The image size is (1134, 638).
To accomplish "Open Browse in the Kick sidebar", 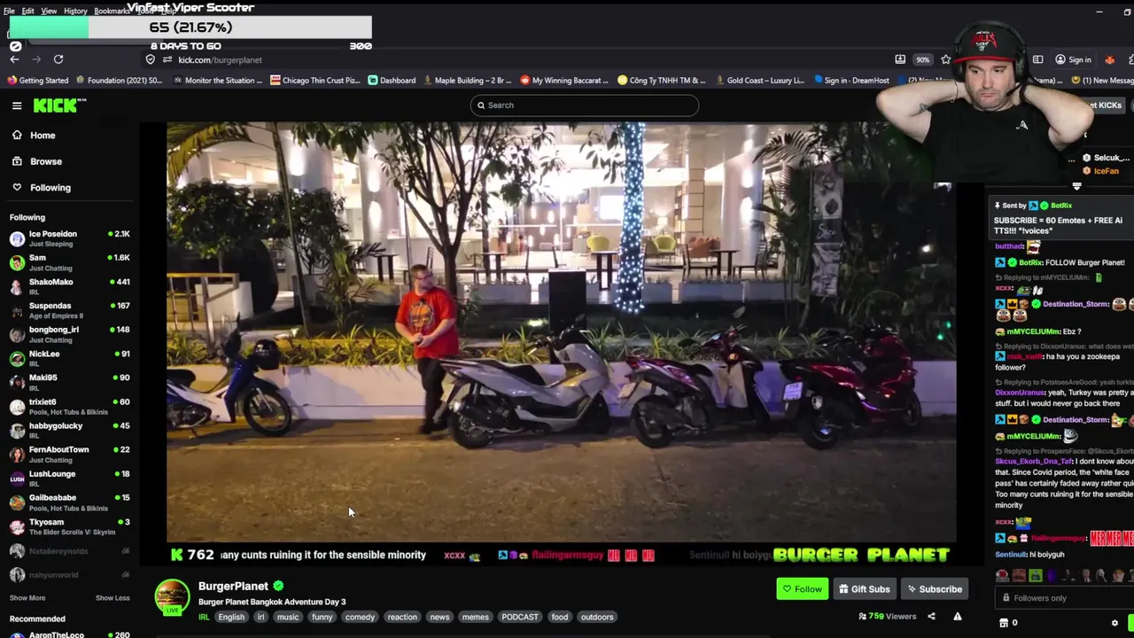I will coord(45,161).
